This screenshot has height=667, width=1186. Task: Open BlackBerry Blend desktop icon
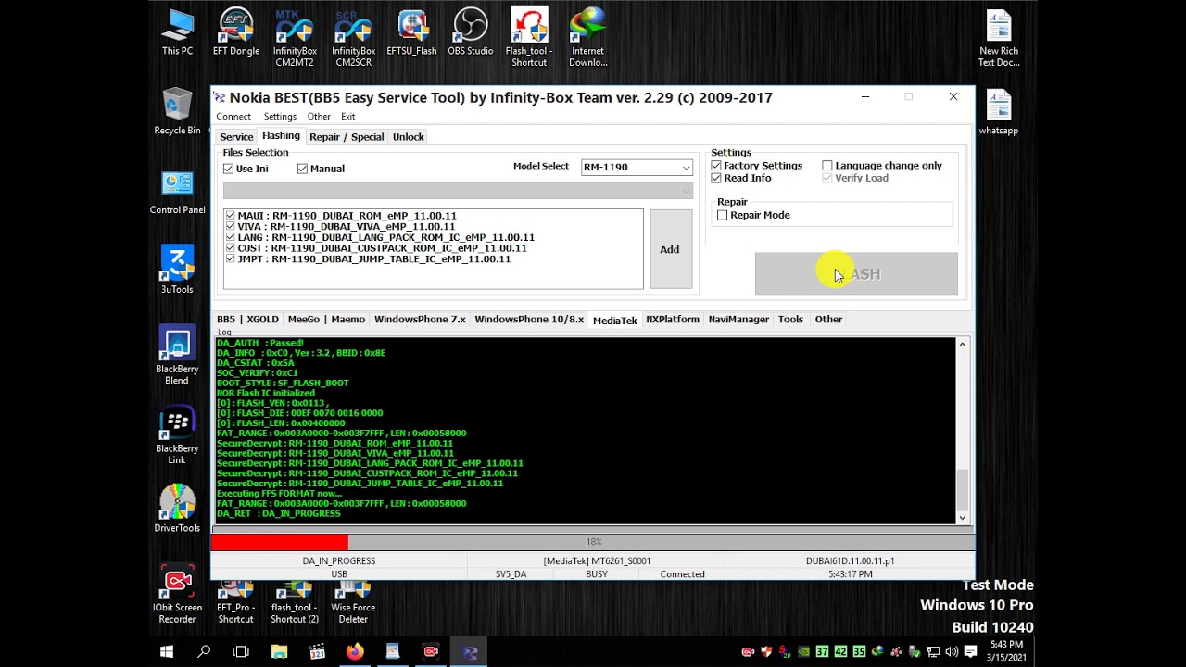177,356
